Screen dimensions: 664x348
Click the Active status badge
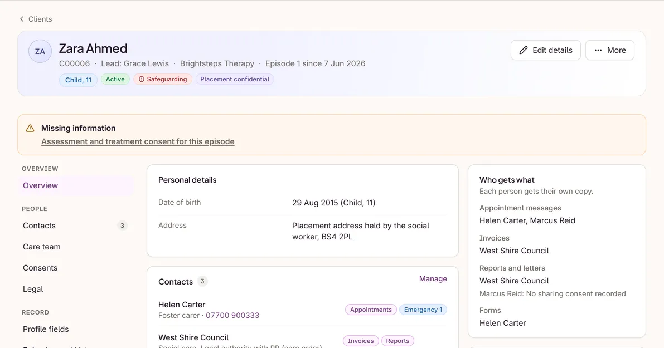(115, 79)
